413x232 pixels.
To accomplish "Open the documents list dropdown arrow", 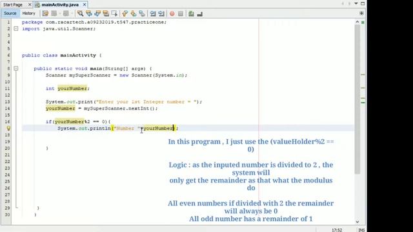I will [x=356, y=4].
